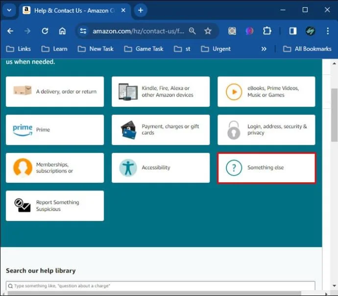Select A delivery, order or return
Screen dimensions: 338x296
55,92
